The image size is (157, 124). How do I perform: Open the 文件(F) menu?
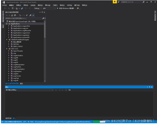pyautogui.click(x=5, y=5)
